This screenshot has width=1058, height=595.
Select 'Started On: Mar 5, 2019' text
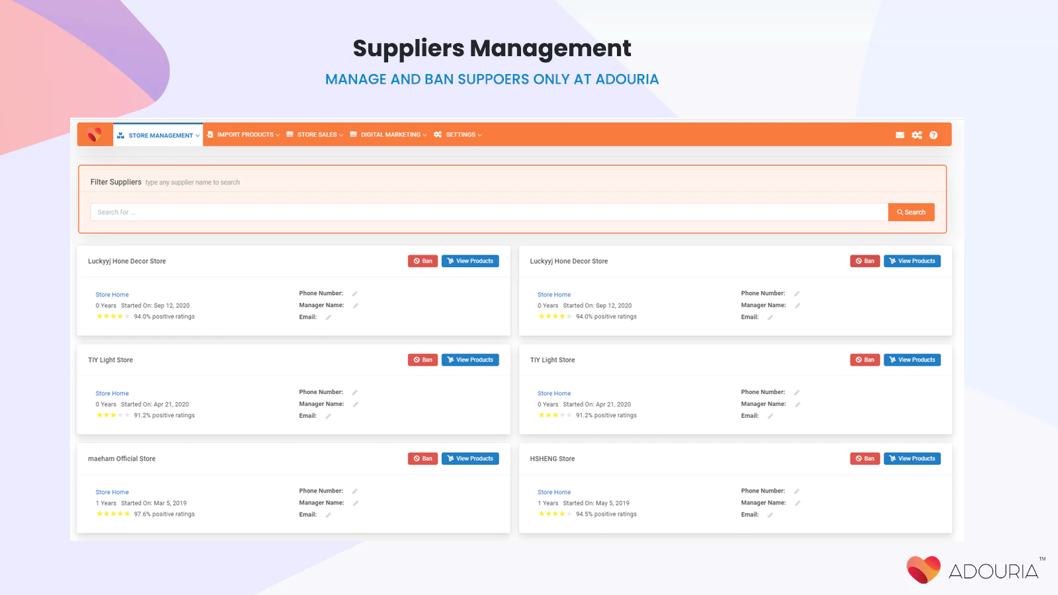[x=154, y=503]
